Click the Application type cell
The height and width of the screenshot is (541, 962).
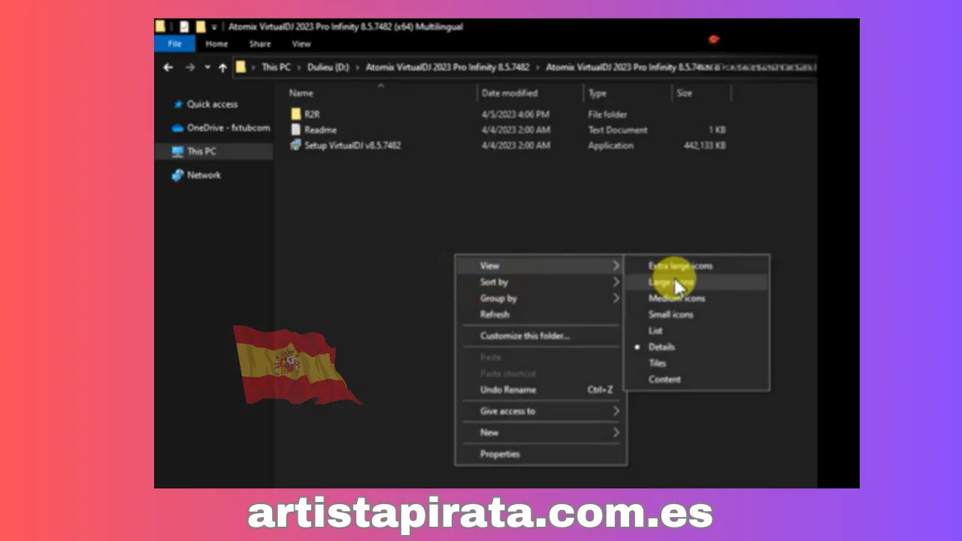610,145
